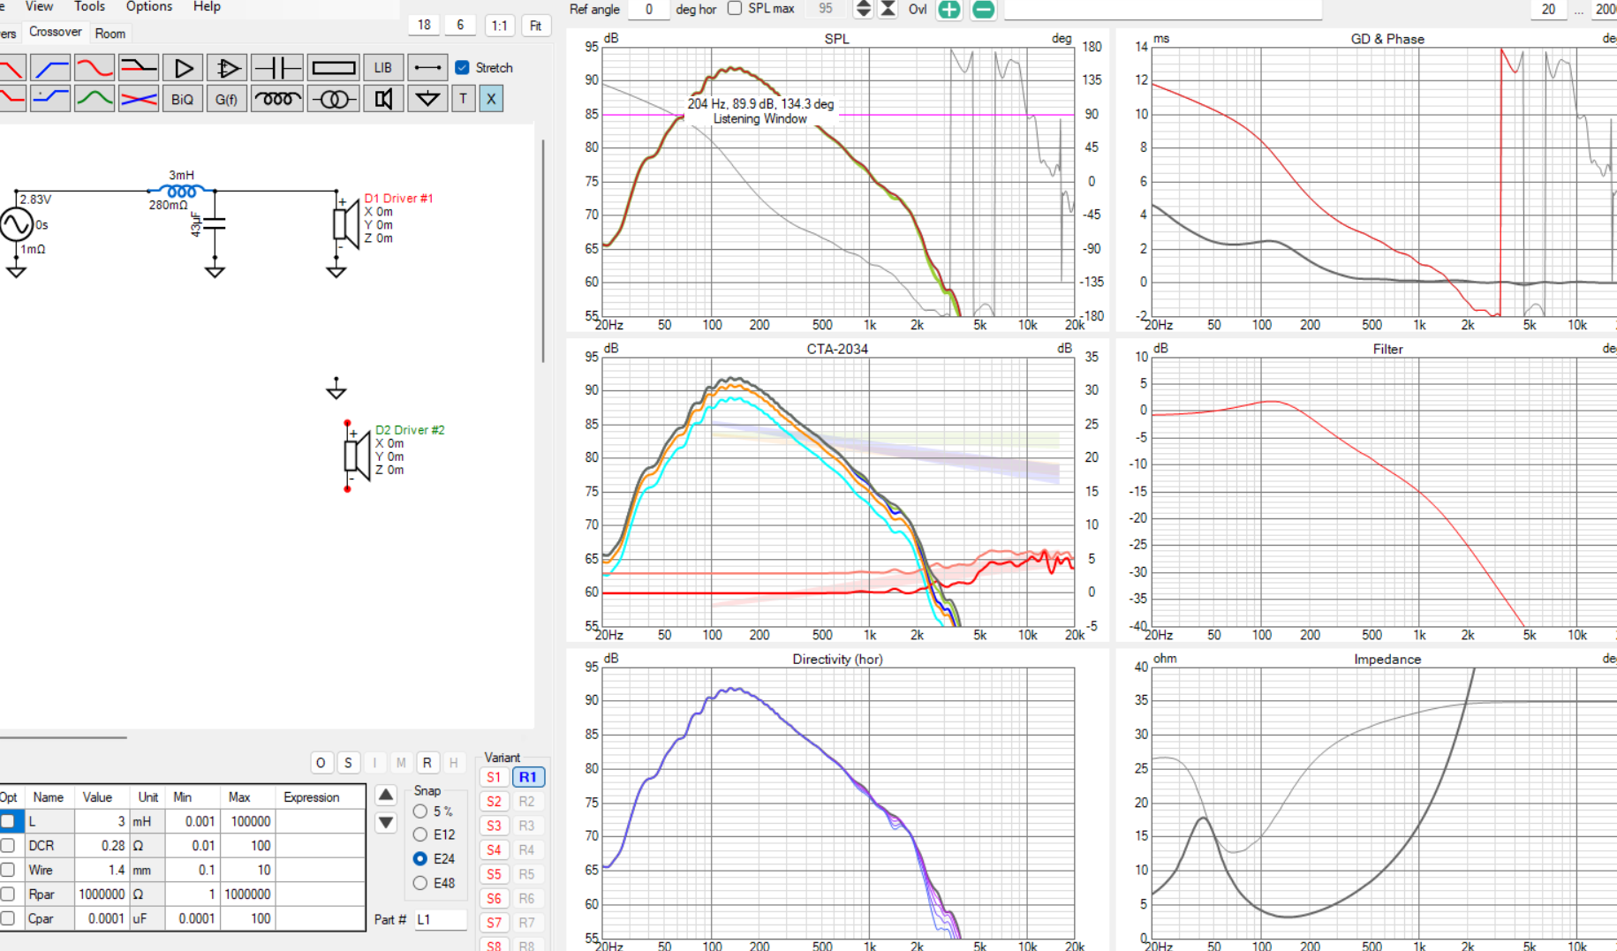Click the hourglass normalize scale icon
Image resolution: width=1617 pixels, height=951 pixels.
pos(888,9)
